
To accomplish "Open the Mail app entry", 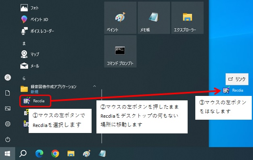I will click(30, 66).
